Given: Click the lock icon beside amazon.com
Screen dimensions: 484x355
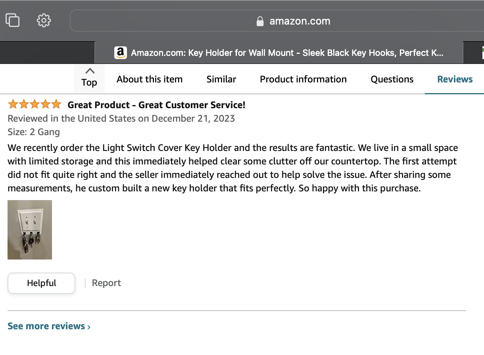Looking at the screenshot, I should tap(260, 21).
